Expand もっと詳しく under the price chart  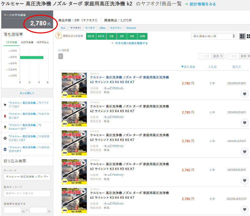point(27,93)
